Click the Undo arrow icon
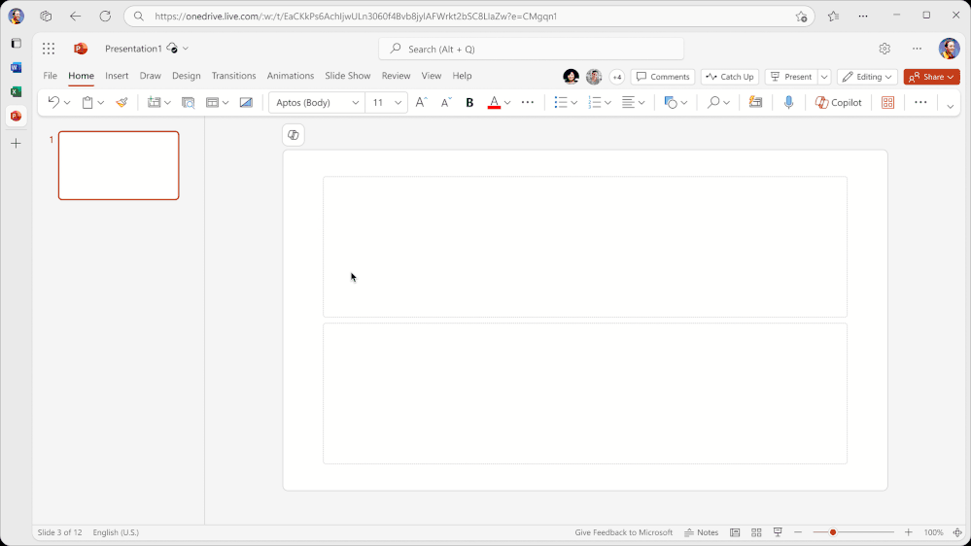Screen dimensions: 971x546 [x=53, y=102]
